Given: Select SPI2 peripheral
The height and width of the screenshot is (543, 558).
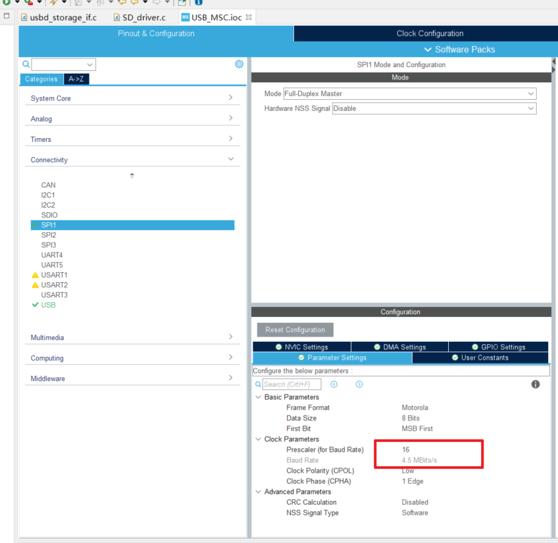Looking at the screenshot, I should 49,235.
